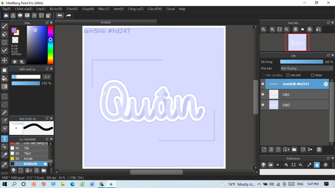Open Word from the taskbar
This screenshot has width=335, height=188.
(92, 184)
